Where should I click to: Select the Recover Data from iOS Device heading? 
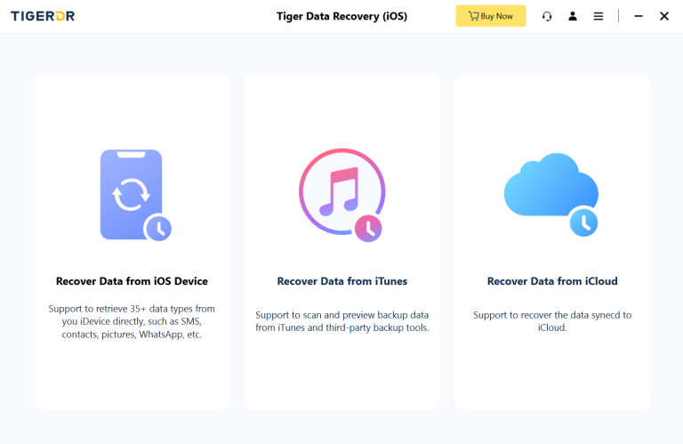pyautogui.click(x=132, y=281)
